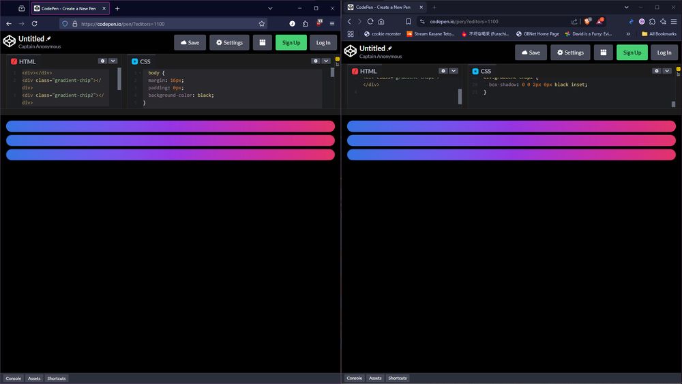The height and width of the screenshot is (384, 682).
Task: Edit the pen title pencil icon in Firefox window
Action: (48, 38)
